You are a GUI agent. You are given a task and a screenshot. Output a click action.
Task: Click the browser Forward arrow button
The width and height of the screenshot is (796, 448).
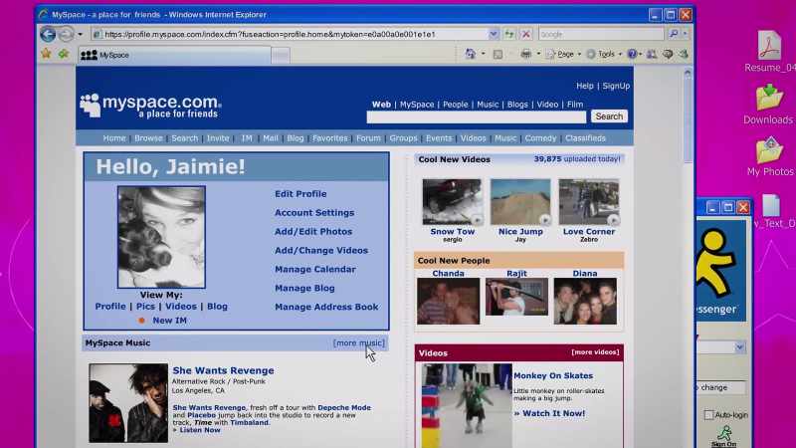click(66, 34)
